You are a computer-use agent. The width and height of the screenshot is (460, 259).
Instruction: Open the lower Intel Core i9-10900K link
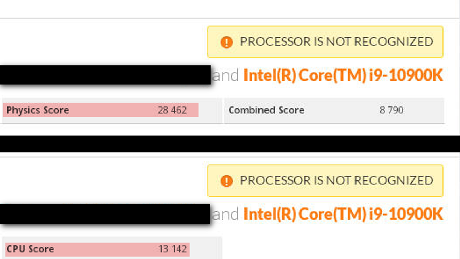(343, 214)
